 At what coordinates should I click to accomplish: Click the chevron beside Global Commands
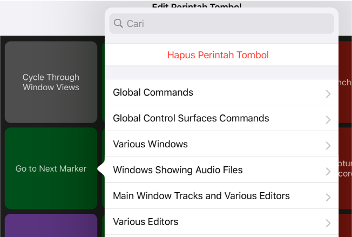pyautogui.click(x=328, y=94)
